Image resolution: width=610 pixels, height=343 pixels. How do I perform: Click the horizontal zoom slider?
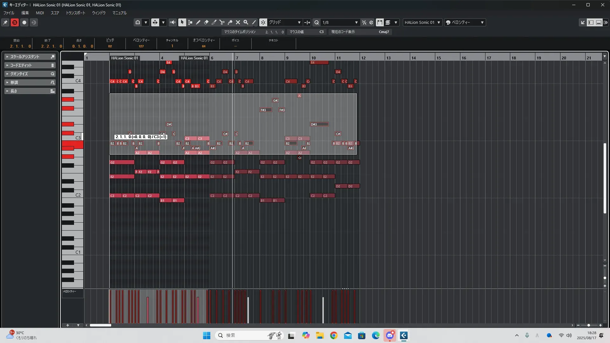(589, 325)
